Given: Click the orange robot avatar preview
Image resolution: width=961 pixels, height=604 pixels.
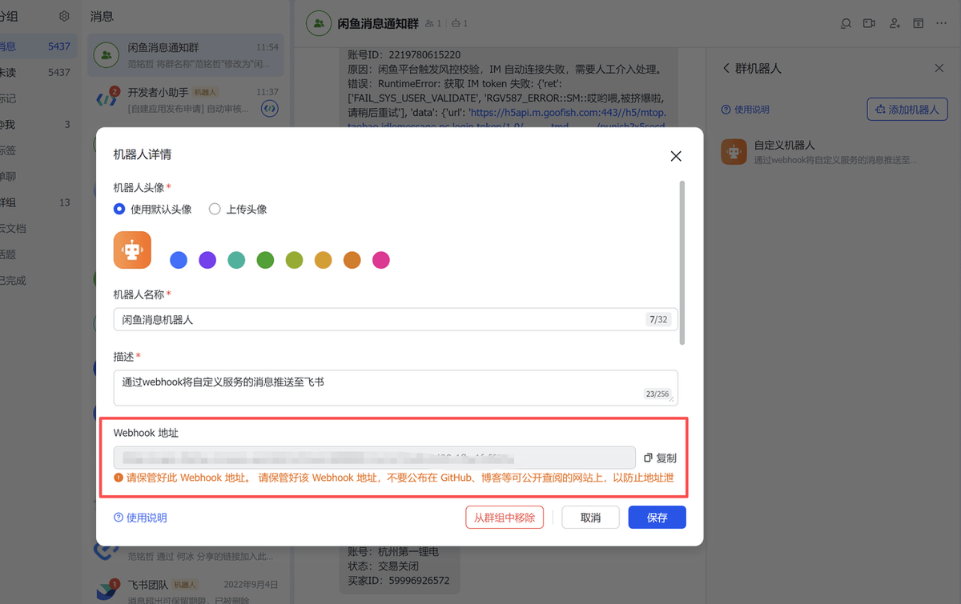Looking at the screenshot, I should click(x=132, y=250).
